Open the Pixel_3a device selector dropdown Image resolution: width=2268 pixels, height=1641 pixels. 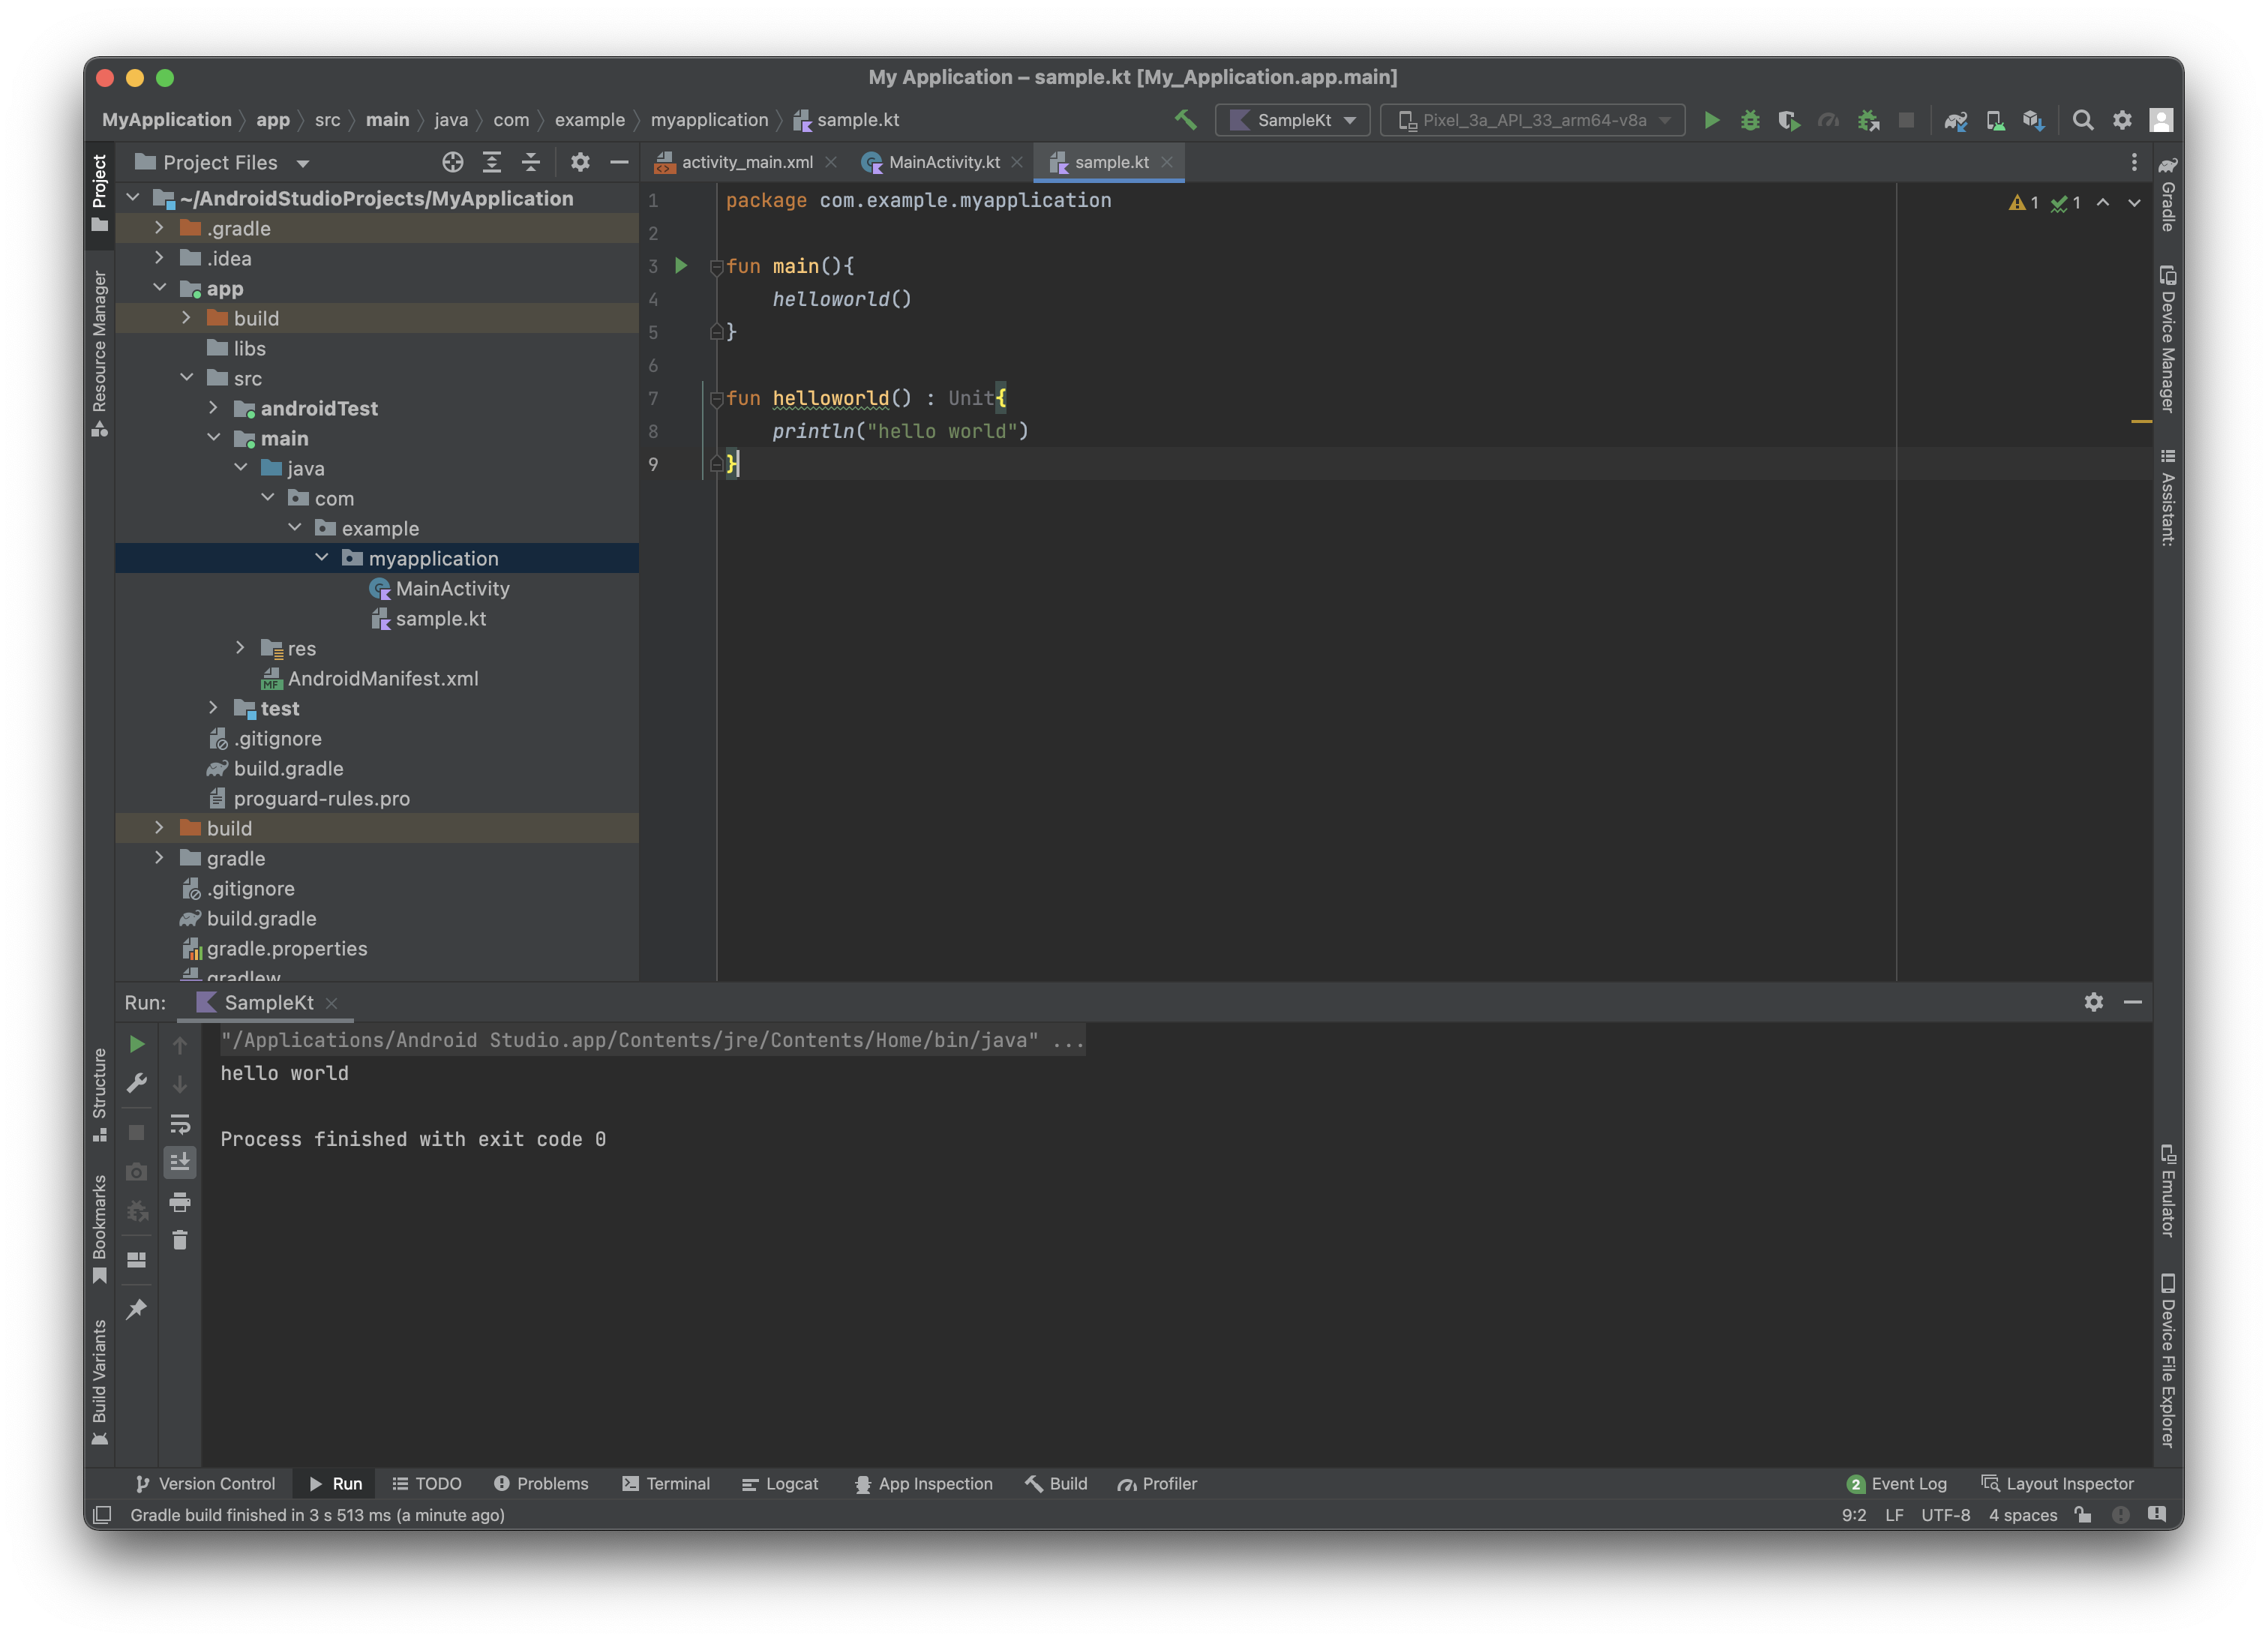[x=1532, y=120]
